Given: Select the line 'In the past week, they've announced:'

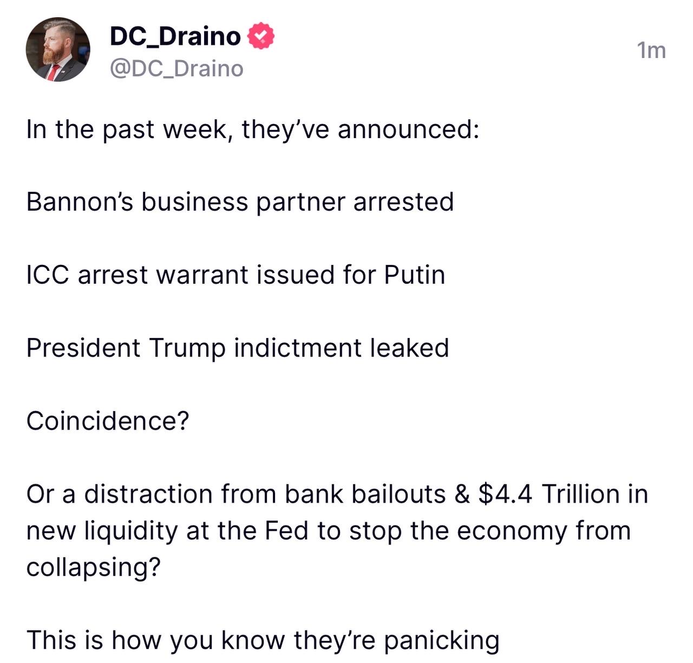Looking at the screenshot, I should point(253,130).
